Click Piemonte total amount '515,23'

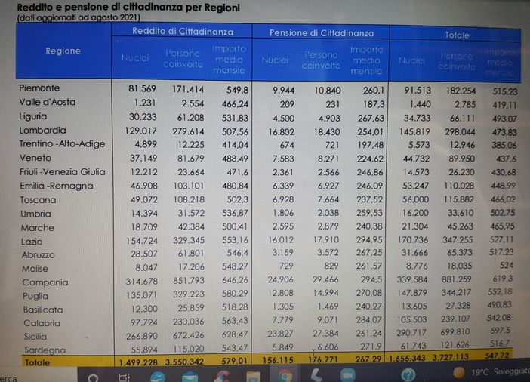click(x=504, y=91)
